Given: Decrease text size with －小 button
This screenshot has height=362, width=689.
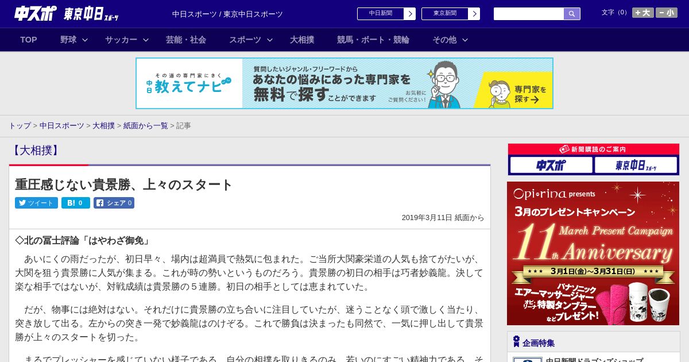Looking at the screenshot, I should point(667,13).
